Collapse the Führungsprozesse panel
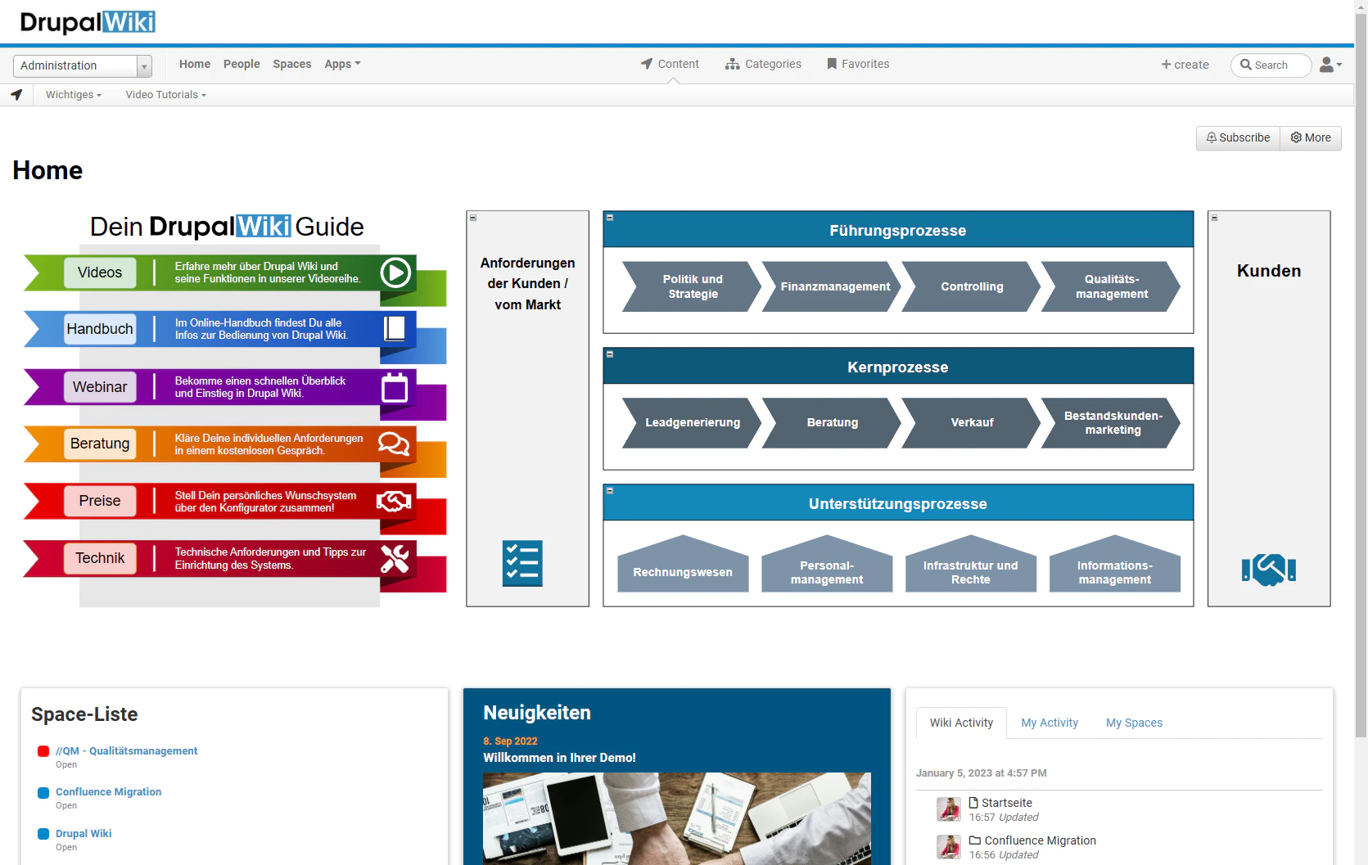 click(609, 217)
